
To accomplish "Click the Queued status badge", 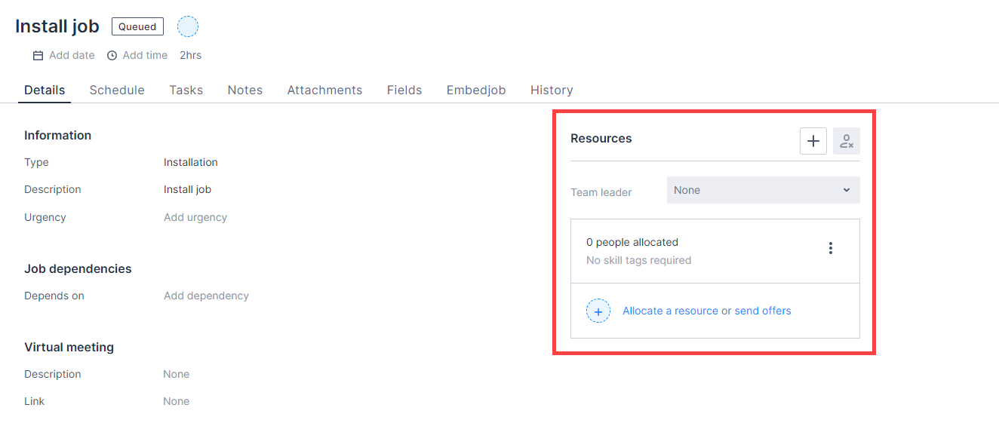I will [137, 26].
